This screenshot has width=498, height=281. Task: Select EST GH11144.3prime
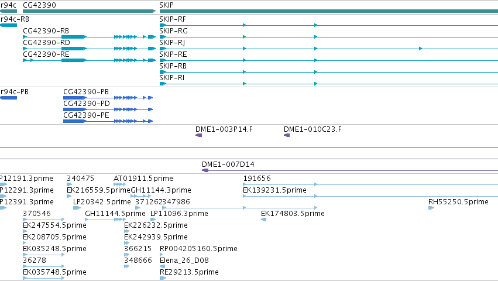tap(161, 190)
